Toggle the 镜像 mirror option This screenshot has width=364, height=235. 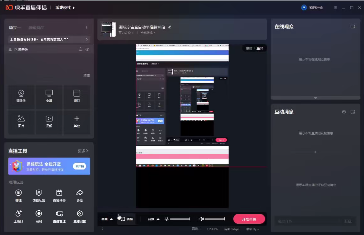[x=127, y=219]
